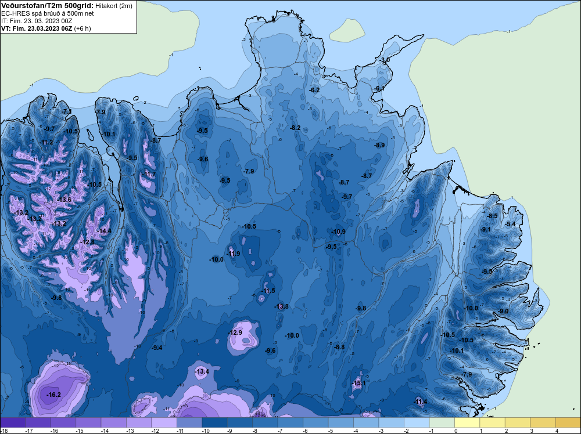Click the -12.9 temperature value on the map
This screenshot has height=434, width=581.
[235, 332]
